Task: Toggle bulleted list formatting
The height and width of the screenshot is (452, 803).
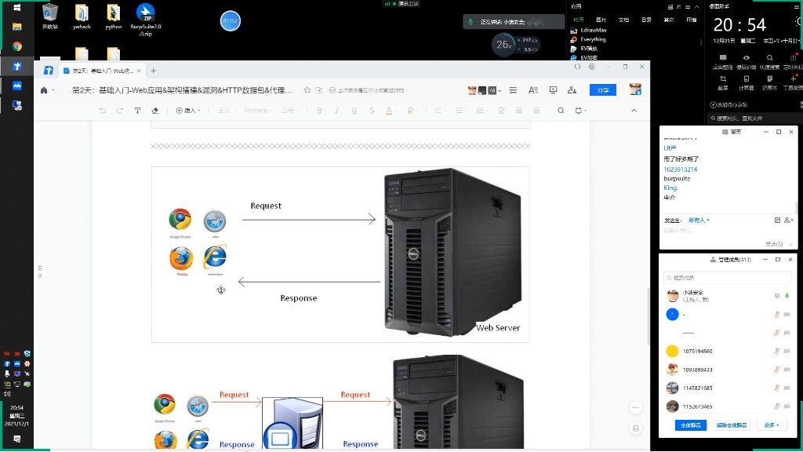Action: [x=460, y=111]
